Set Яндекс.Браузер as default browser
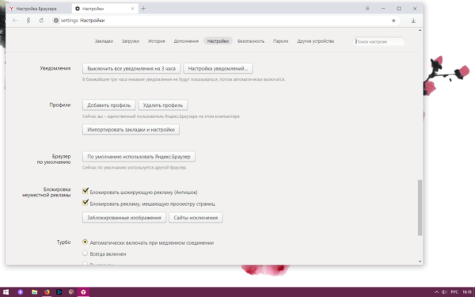475x297 pixels. 139,157
